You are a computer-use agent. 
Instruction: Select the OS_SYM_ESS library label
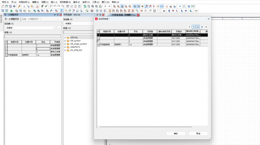click(76, 50)
